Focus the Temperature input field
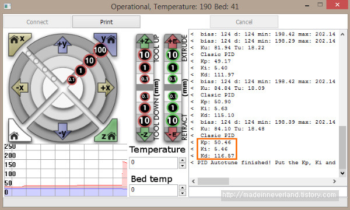The width and height of the screenshot is (350, 210). (153, 163)
